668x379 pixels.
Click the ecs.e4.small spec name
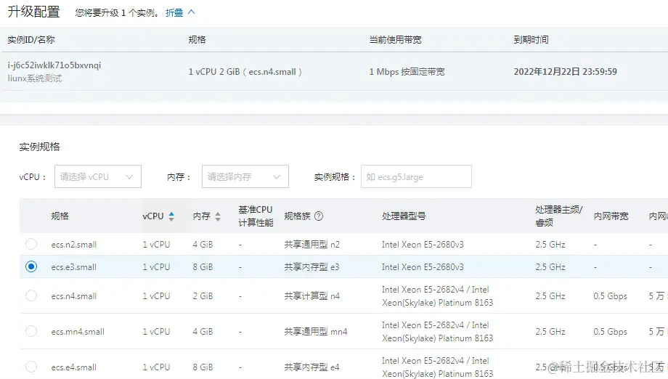[74, 367]
